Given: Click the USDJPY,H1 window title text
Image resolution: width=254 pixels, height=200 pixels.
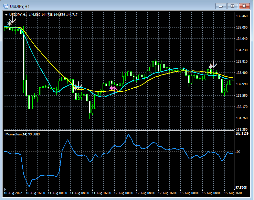Looking at the screenshot, I should pyautogui.click(x=20, y=7).
